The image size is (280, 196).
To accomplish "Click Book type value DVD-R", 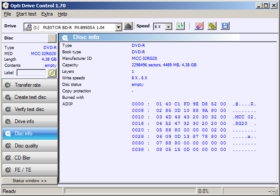I will pyautogui.click(x=138, y=52).
